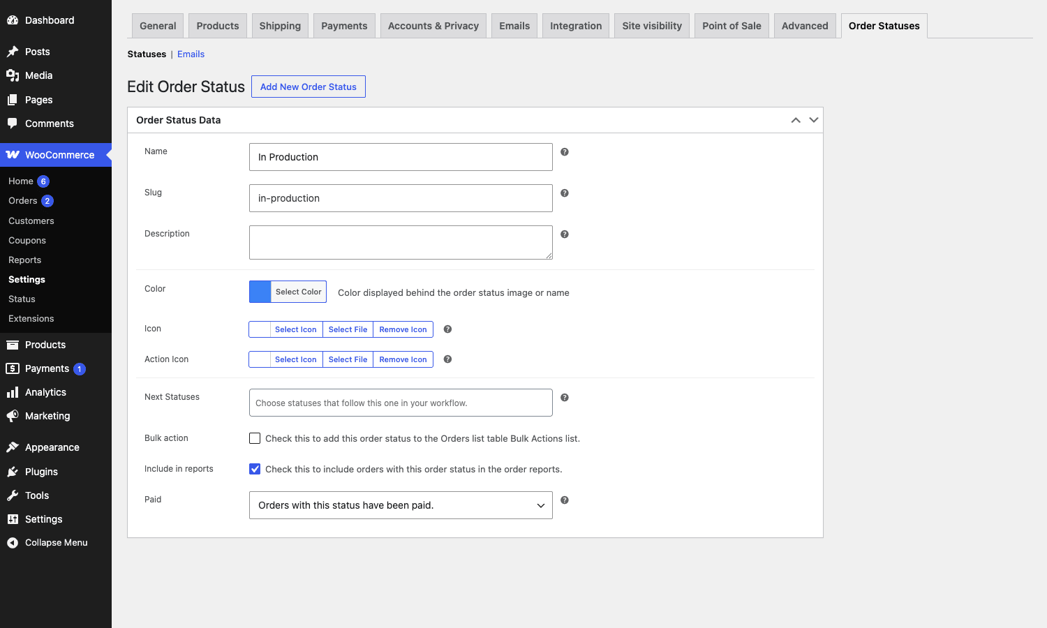Open the Emails settings tab
Image resolution: width=1047 pixels, height=628 pixels.
tap(514, 26)
